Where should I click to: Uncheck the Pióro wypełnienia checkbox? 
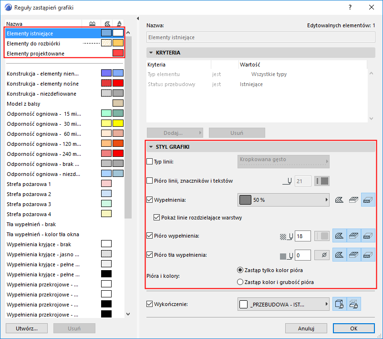[x=149, y=236]
